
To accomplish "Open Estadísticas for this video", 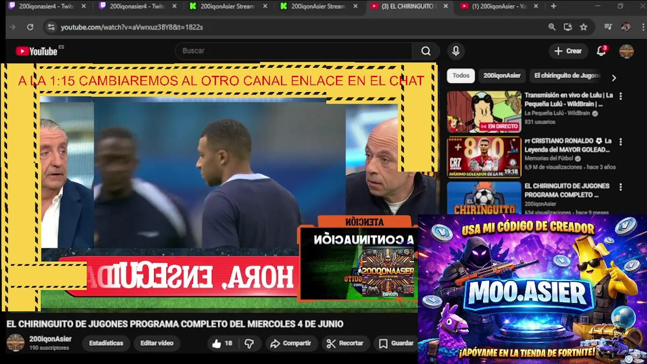I will pos(106,343).
